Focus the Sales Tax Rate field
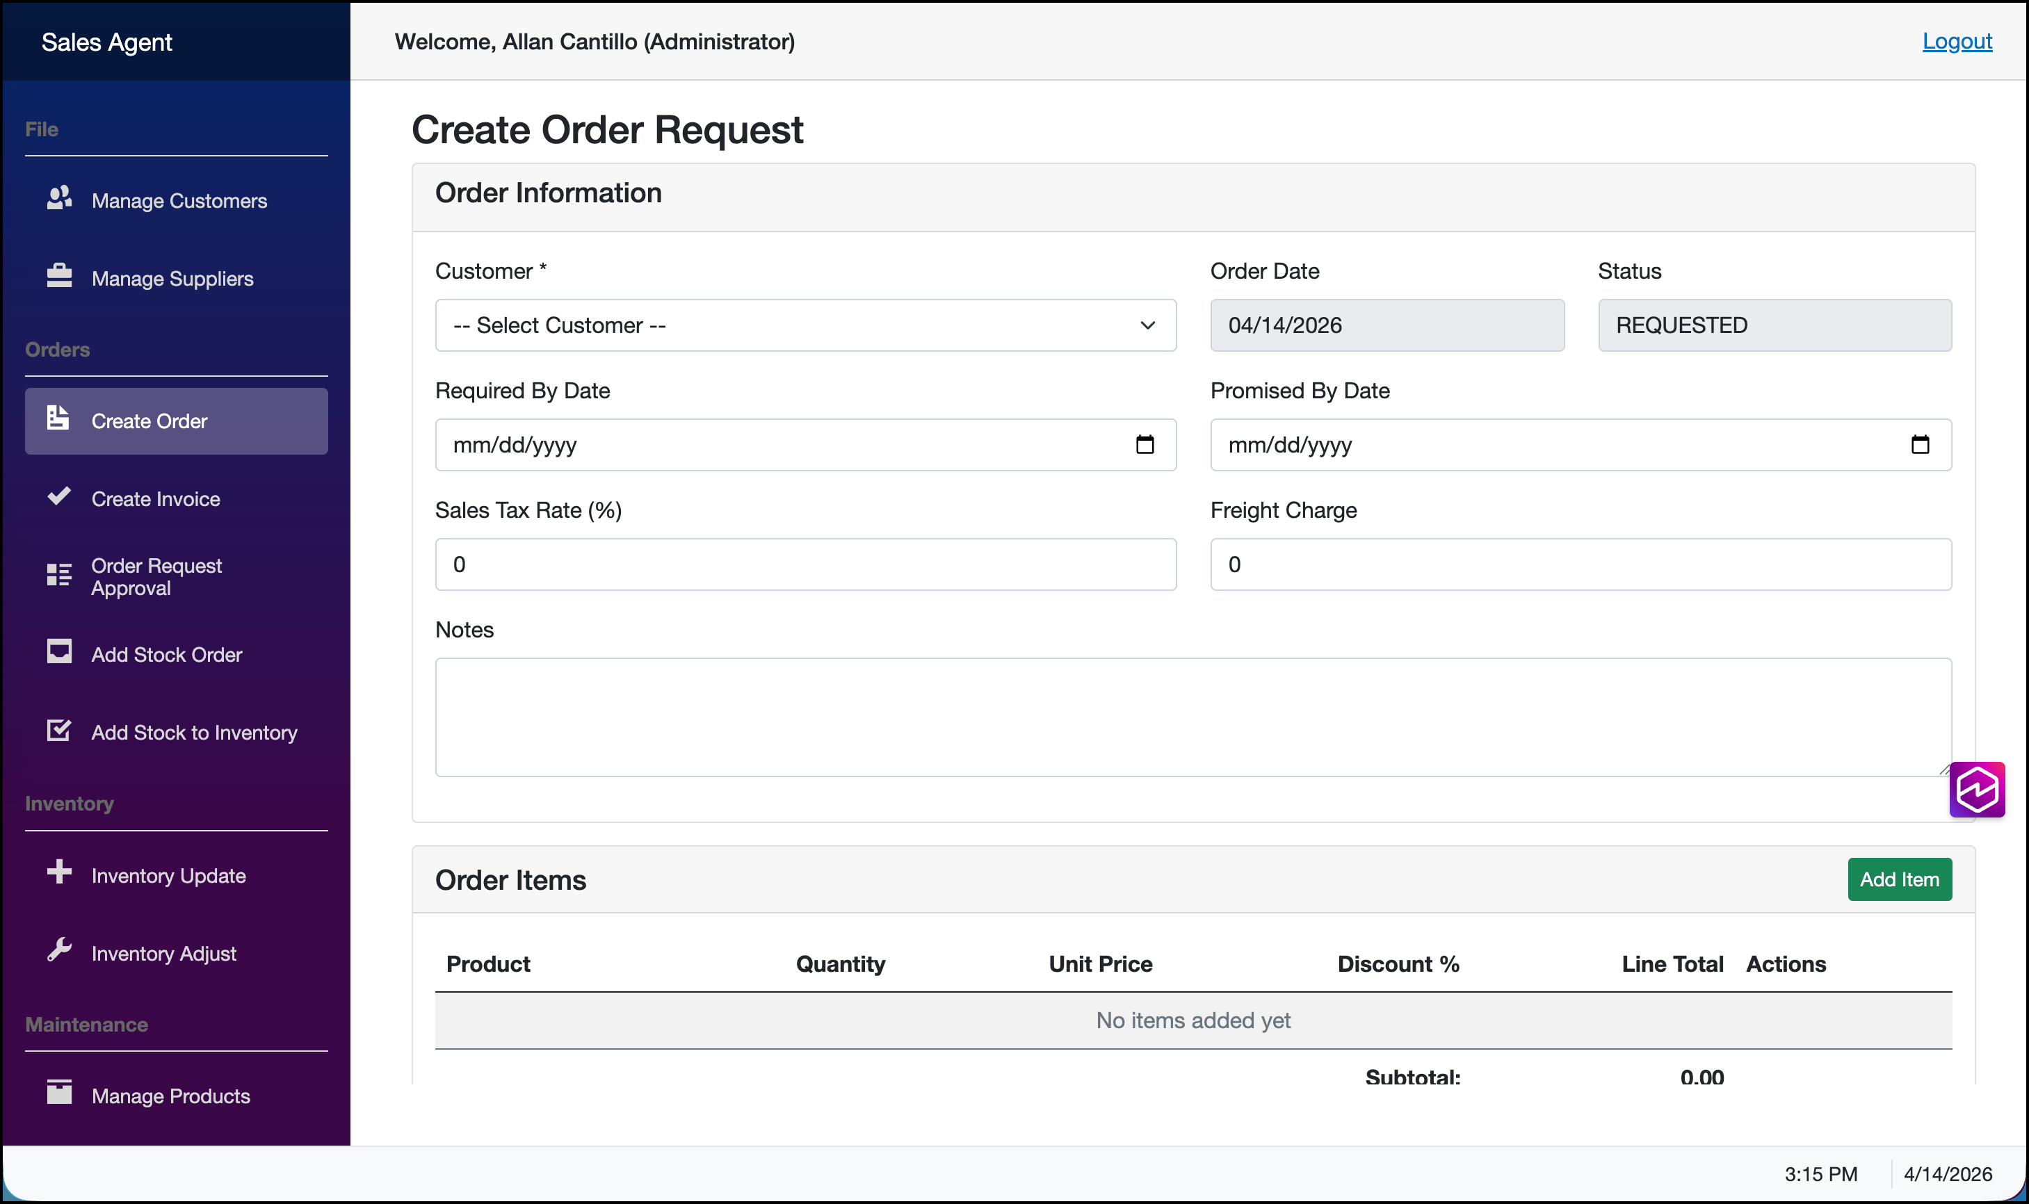The height and width of the screenshot is (1204, 2029). 804,564
